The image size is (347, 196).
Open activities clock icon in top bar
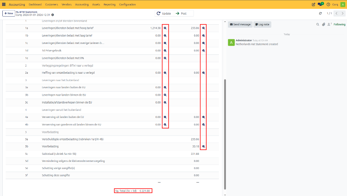click(328, 4)
